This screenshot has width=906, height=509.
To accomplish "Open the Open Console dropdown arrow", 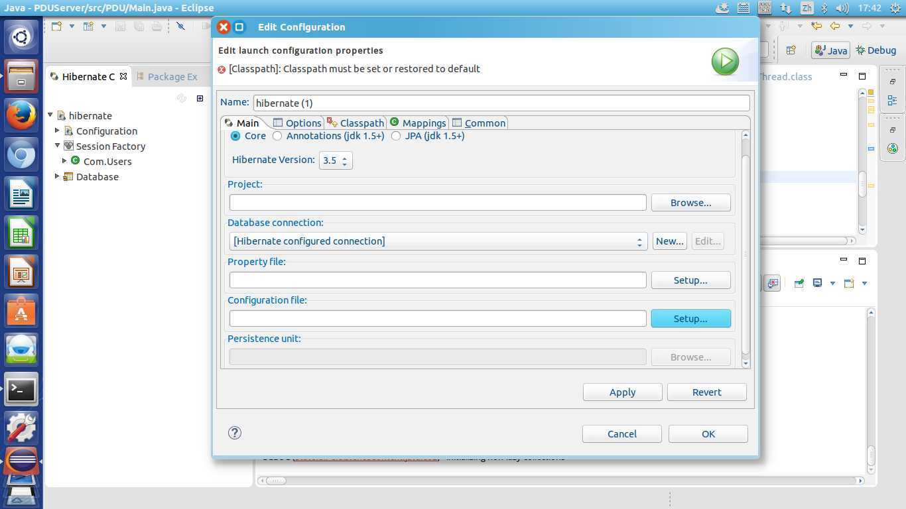I will [x=864, y=284].
